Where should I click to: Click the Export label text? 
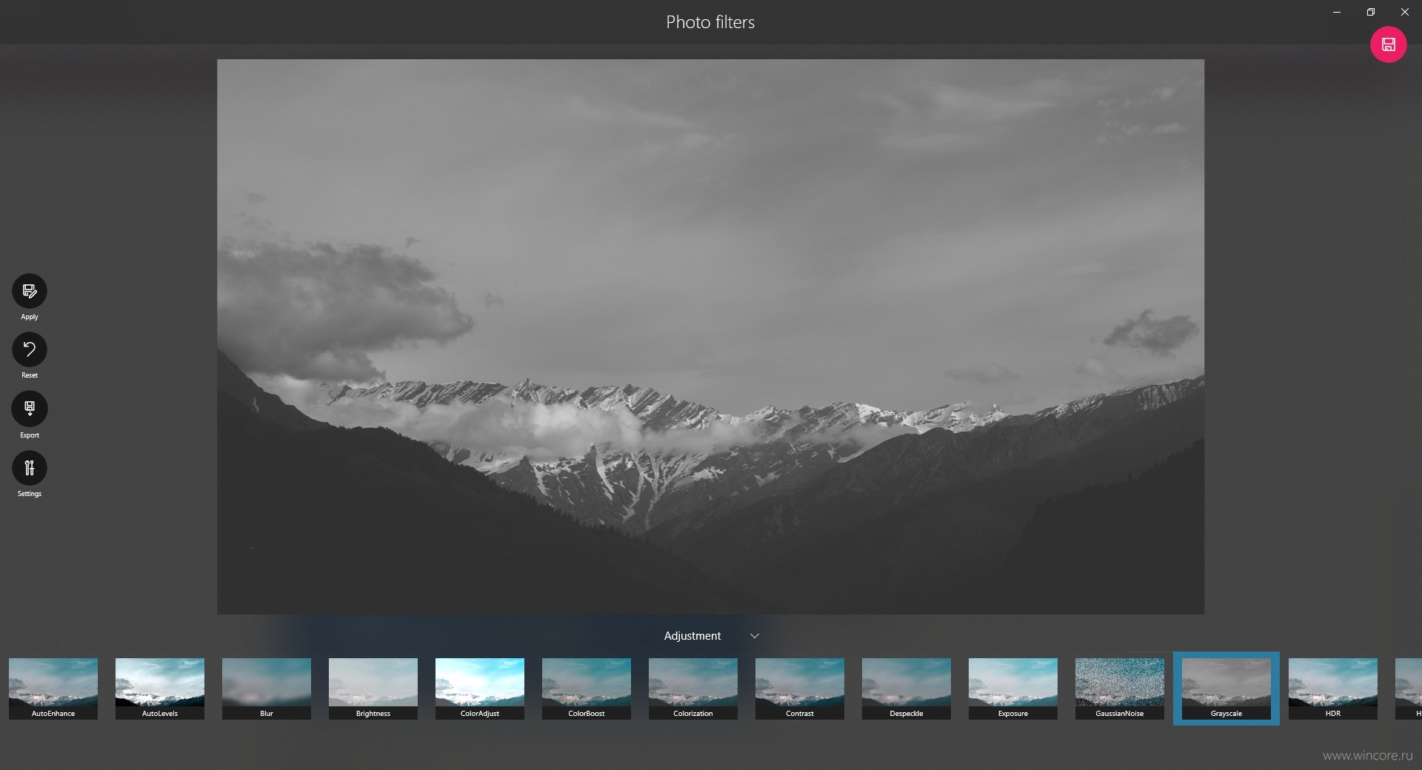pyautogui.click(x=30, y=435)
